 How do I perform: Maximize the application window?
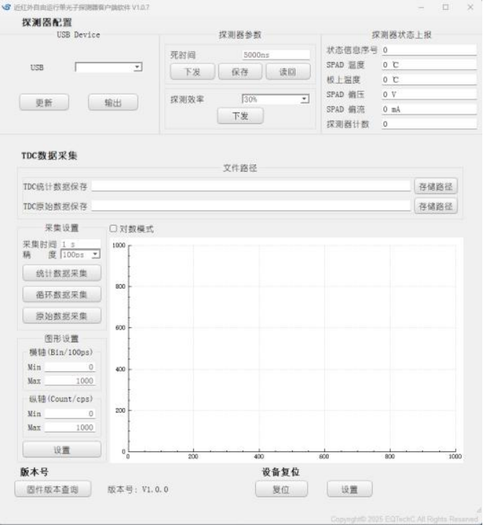point(446,7)
